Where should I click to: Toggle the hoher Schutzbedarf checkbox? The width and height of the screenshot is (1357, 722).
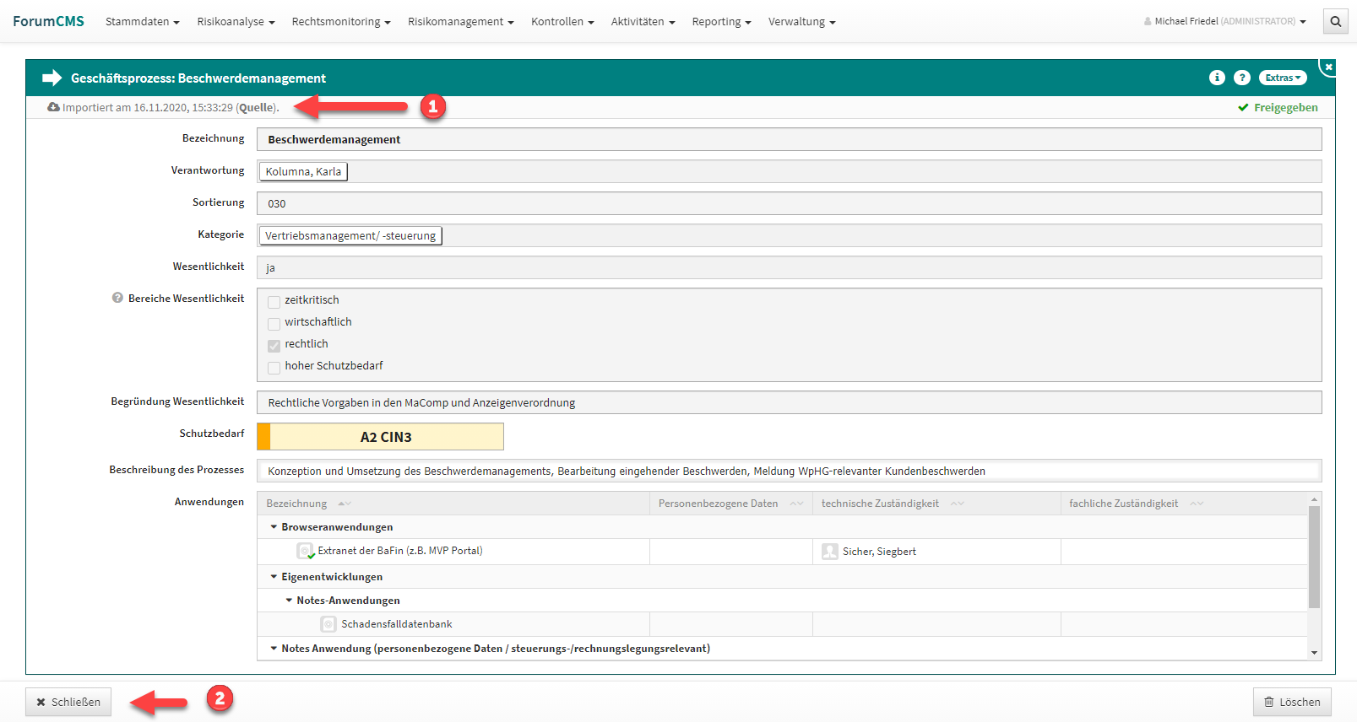274,367
